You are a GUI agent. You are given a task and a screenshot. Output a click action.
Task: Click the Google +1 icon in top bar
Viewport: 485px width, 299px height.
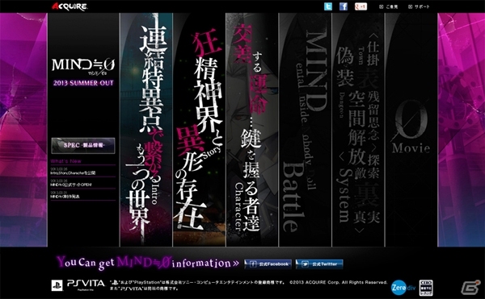[361, 6]
